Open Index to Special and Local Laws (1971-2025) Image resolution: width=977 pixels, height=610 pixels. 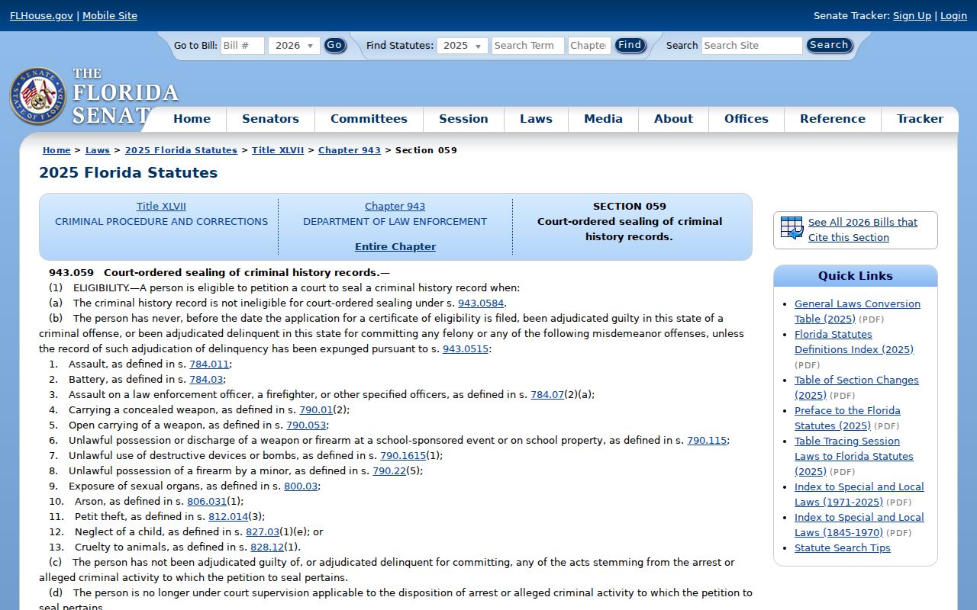coord(859,494)
